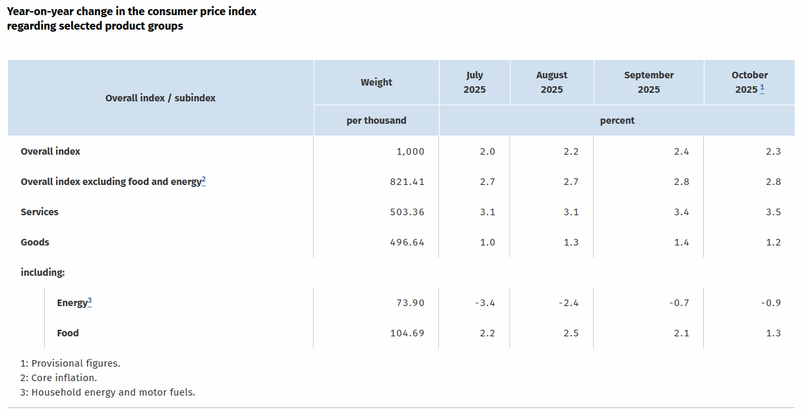Click the 'percent' unit header cell
This screenshot has width=802, height=416.
pyautogui.click(x=617, y=120)
